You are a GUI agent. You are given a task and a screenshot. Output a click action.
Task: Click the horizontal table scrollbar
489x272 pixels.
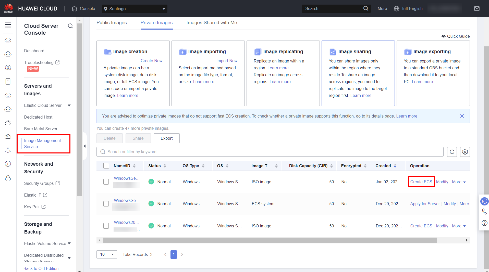click(270, 240)
